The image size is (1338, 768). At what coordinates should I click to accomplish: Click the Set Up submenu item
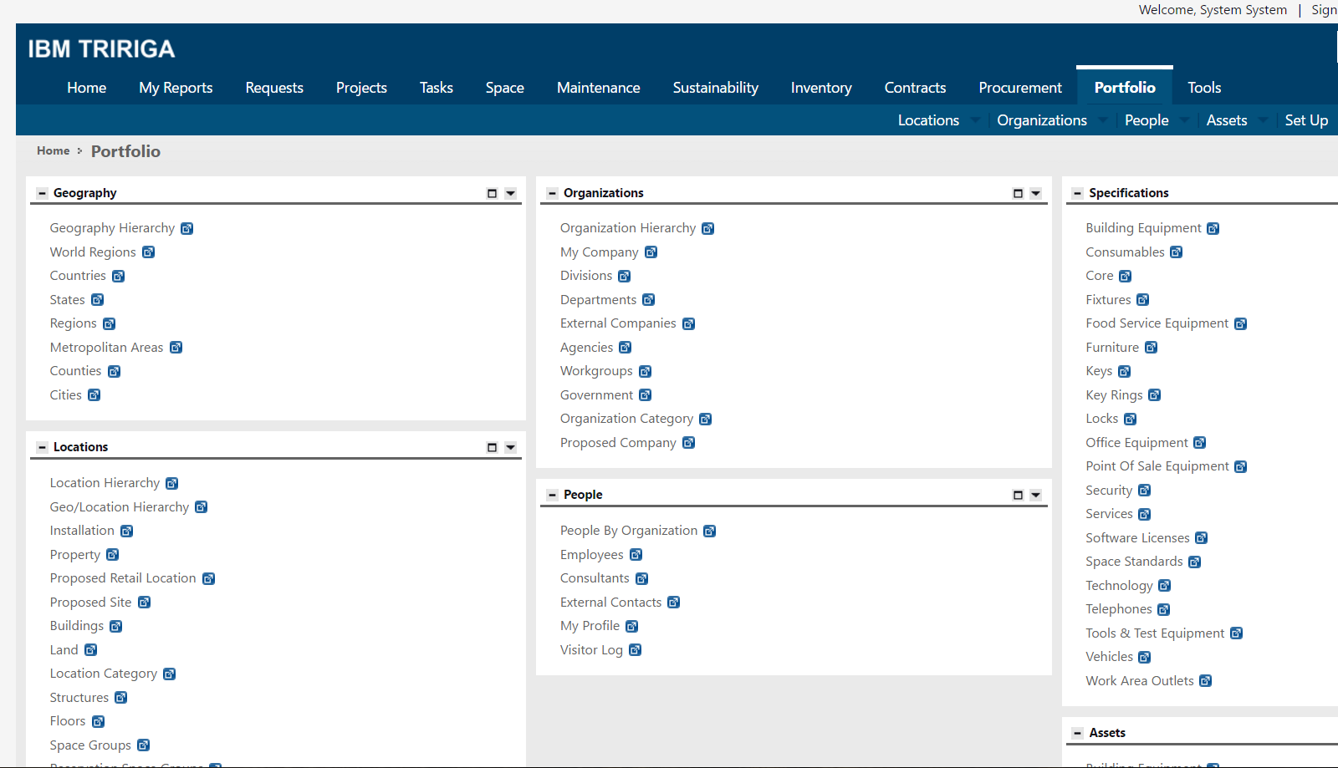[x=1306, y=120]
